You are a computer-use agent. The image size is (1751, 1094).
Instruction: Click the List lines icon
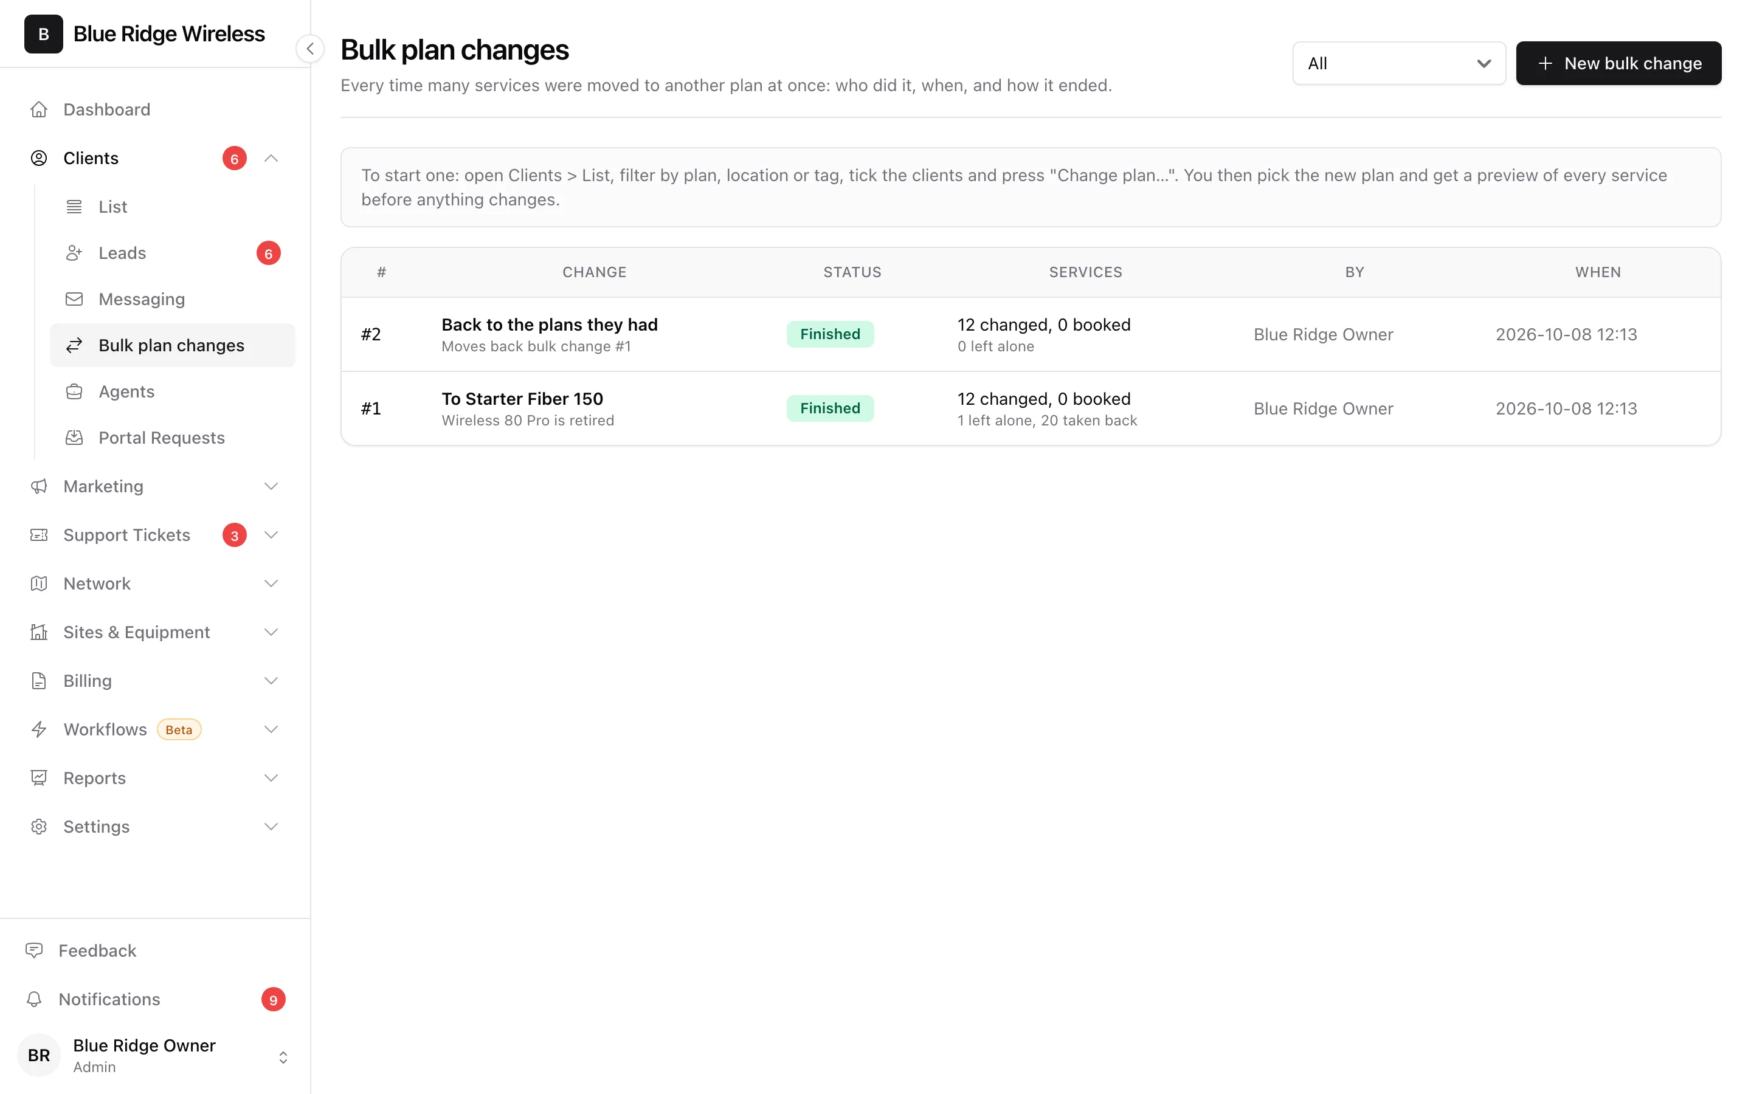pos(74,207)
